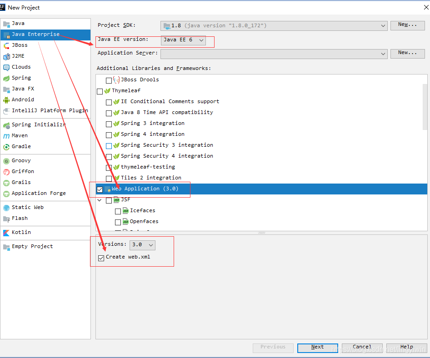Select Java Enterprise project type
430x358 pixels.
point(45,35)
